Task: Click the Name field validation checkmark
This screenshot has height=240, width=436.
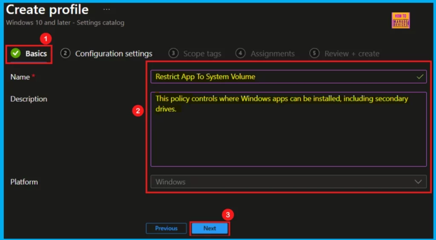Action: (x=420, y=76)
